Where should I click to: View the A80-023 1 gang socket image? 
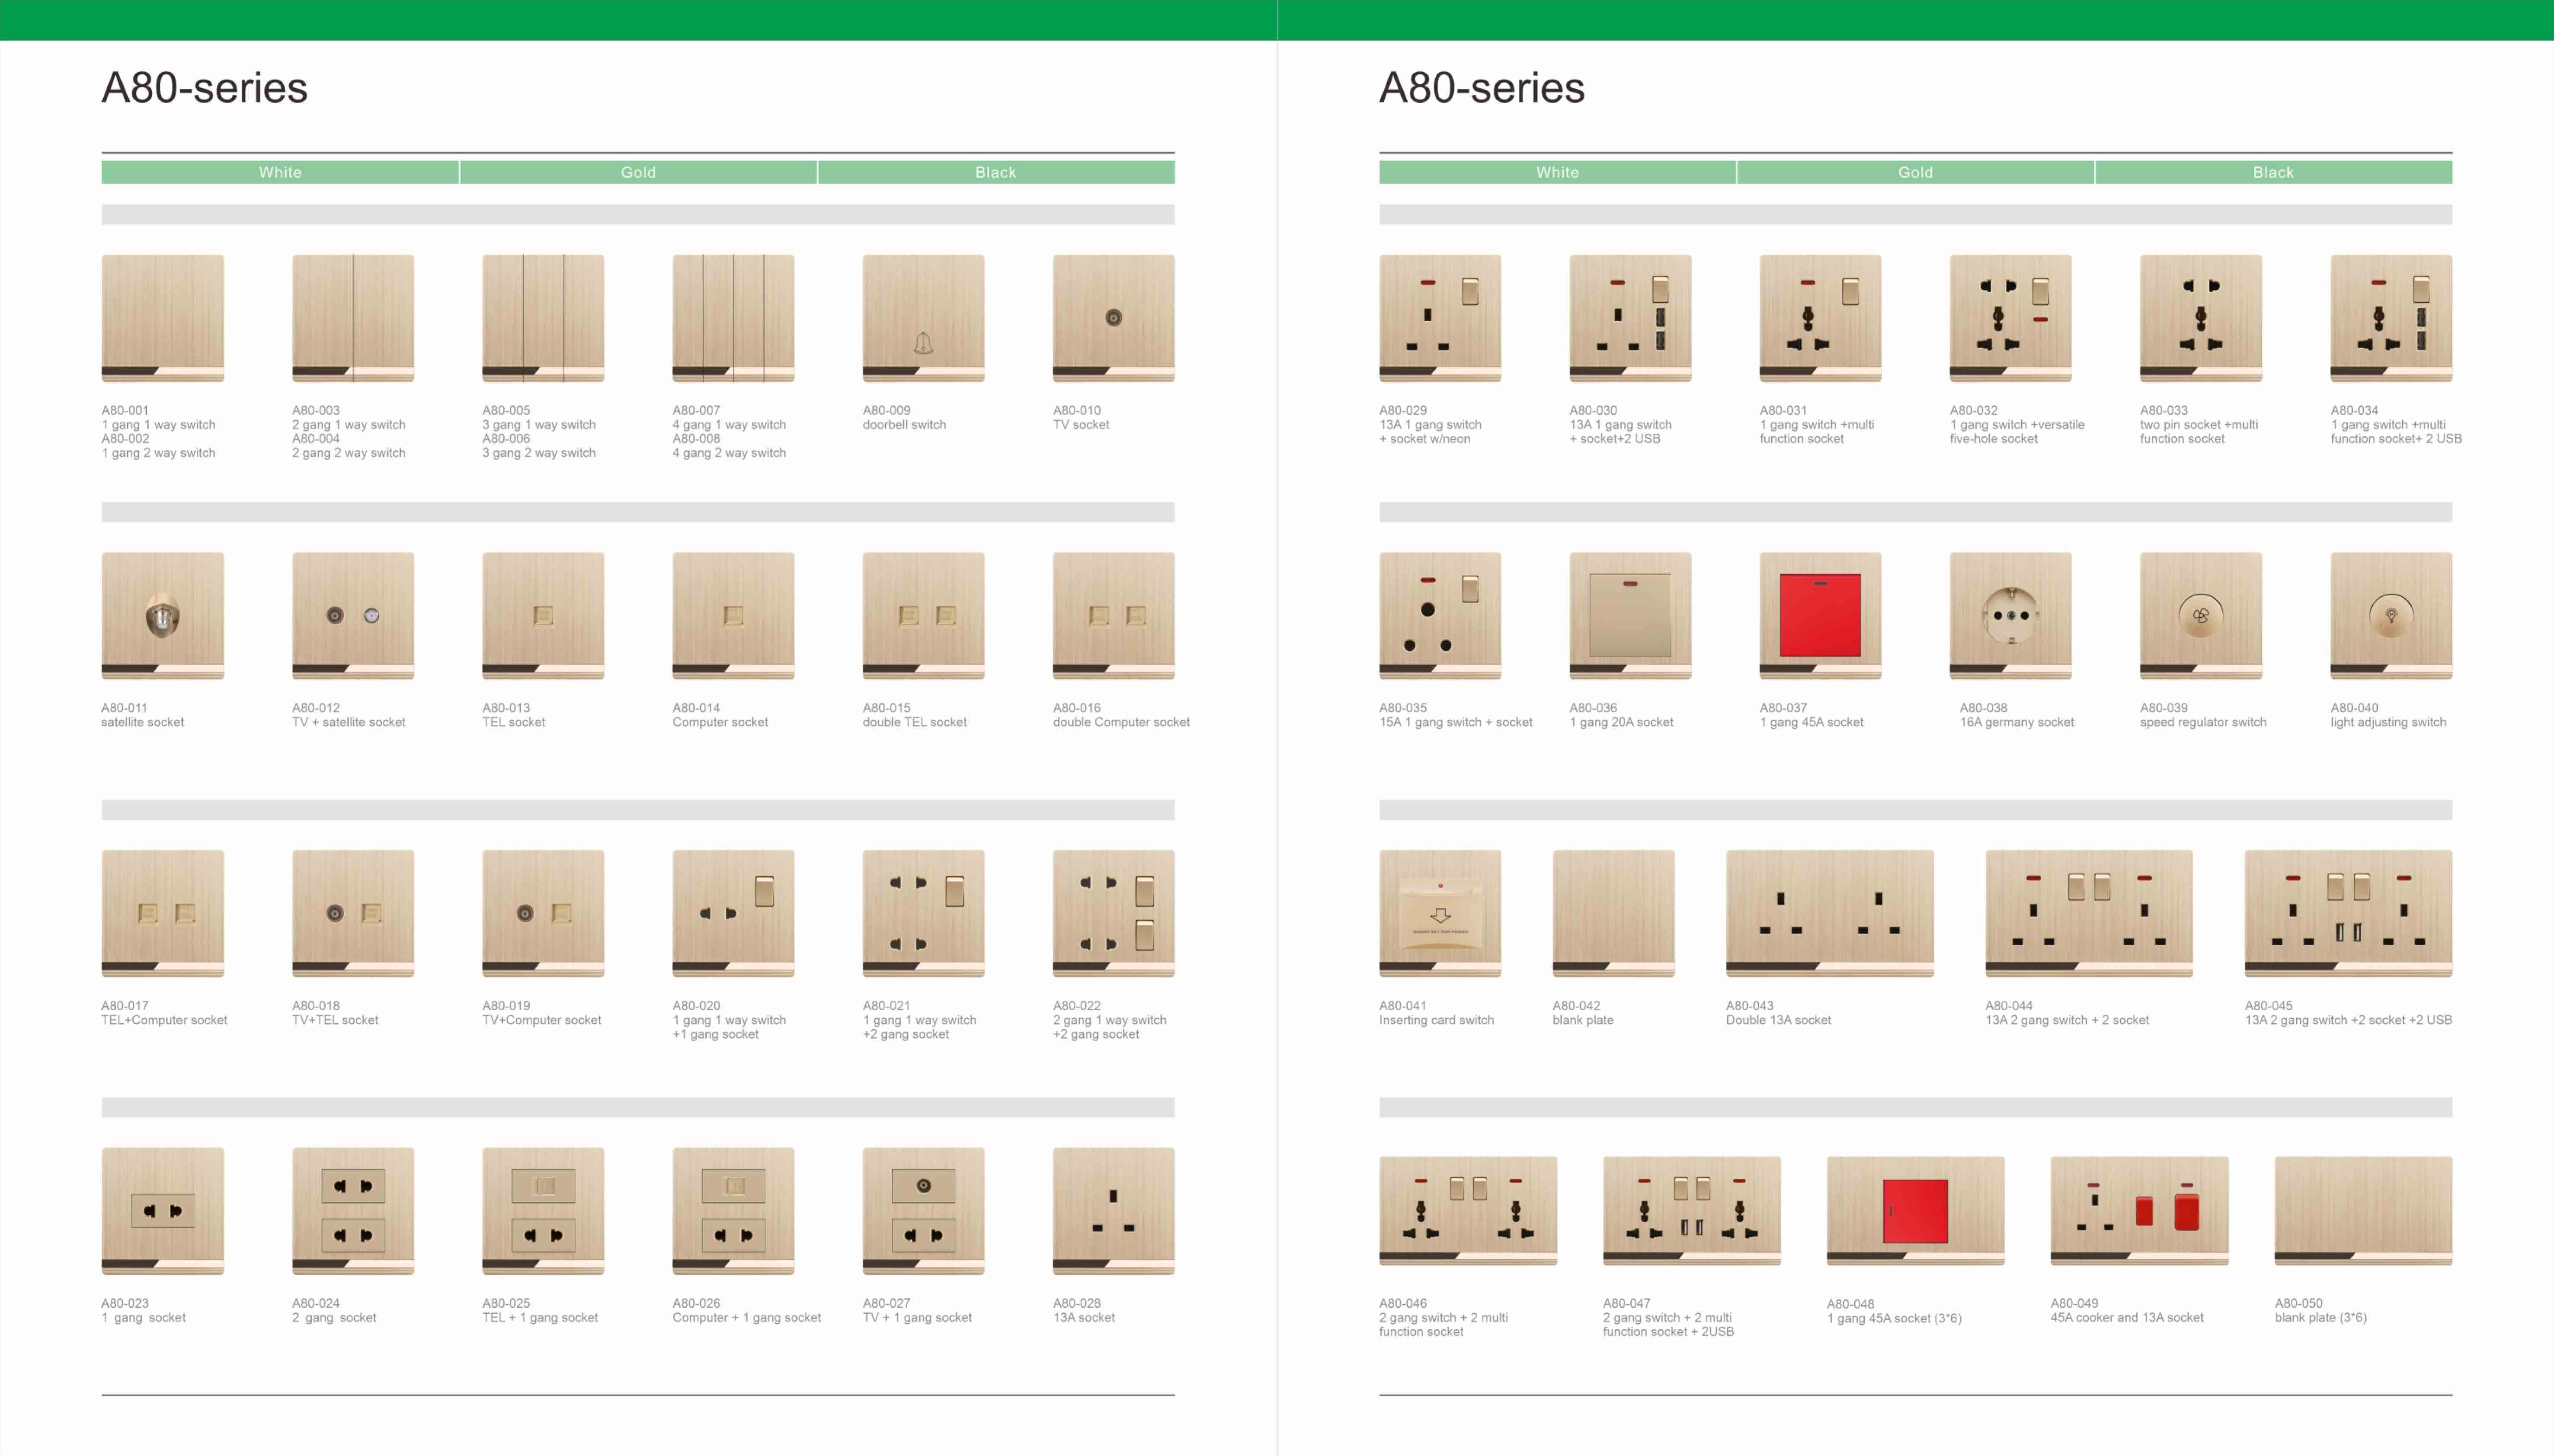[x=163, y=1211]
